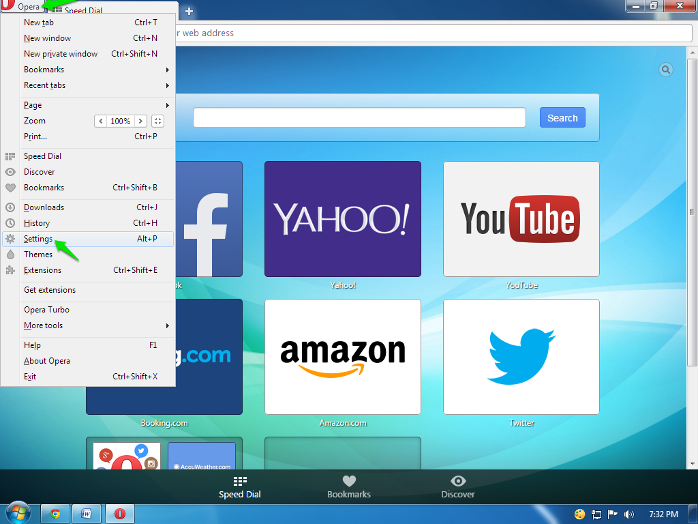698x524 pixels.
Task: Click the Action Center flag icon
Action: click(613, 514)
